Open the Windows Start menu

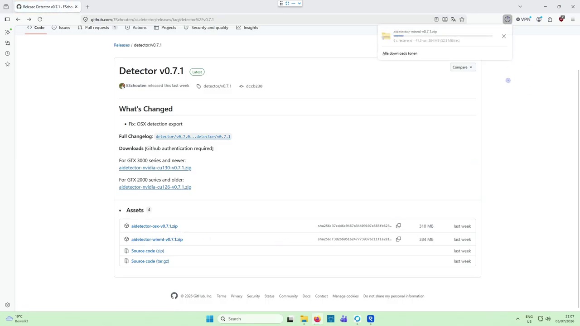point(210,319)
